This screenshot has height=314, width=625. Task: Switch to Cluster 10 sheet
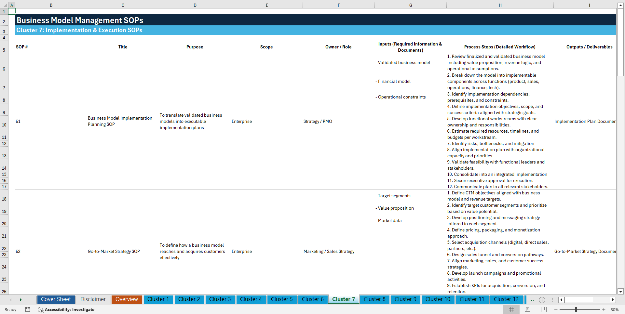[x=438, y=299]
